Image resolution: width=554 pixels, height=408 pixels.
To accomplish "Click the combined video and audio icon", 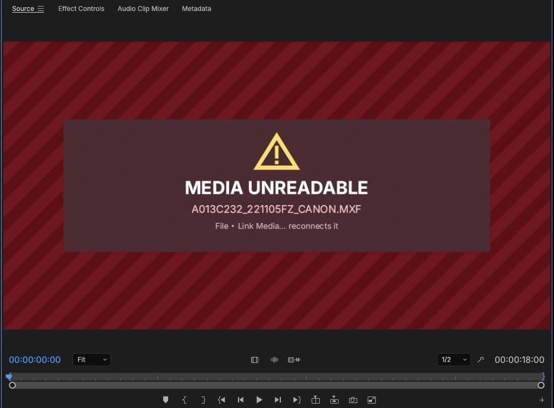I will coord(294,360).
